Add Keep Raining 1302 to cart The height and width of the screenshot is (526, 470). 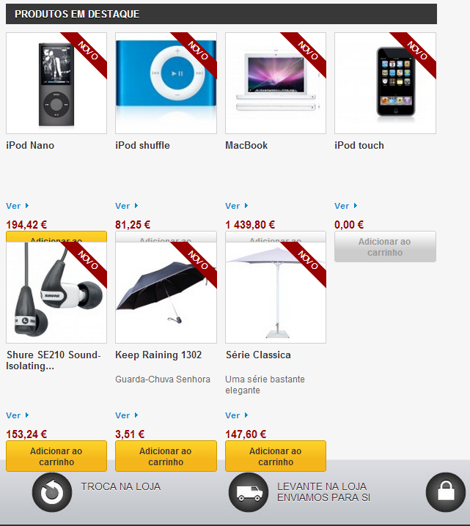(x=166, y=456)
